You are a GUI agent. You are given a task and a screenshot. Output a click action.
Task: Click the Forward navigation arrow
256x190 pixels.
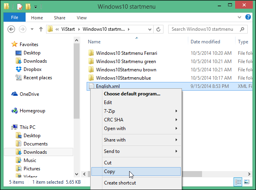[22, 29]
